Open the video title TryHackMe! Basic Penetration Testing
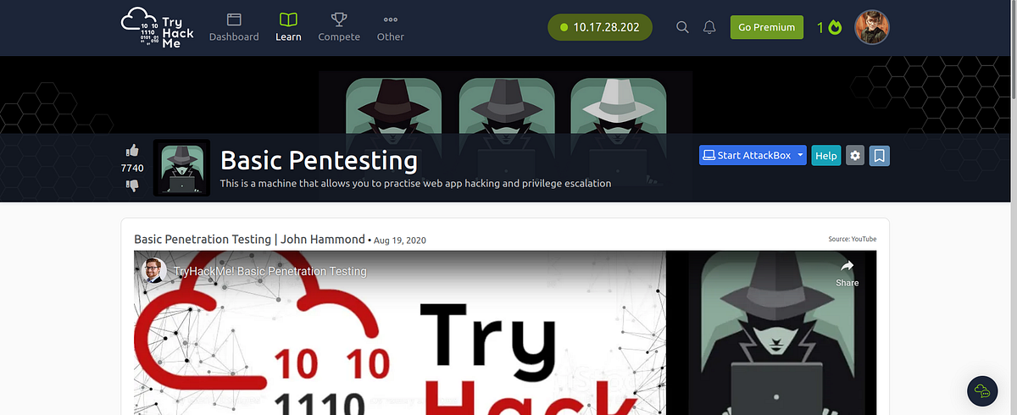1017x415 pixels. tap(270, 271)
